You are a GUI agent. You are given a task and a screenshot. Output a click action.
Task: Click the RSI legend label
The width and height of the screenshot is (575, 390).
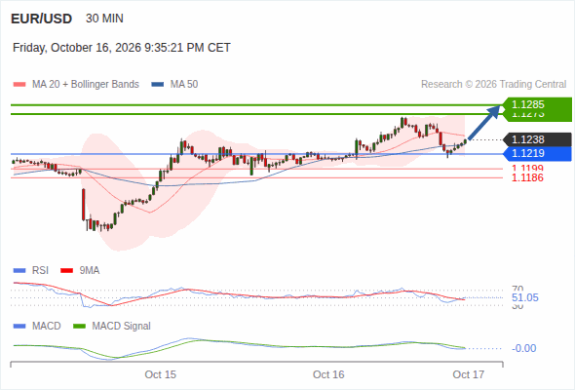pos(40,271)
